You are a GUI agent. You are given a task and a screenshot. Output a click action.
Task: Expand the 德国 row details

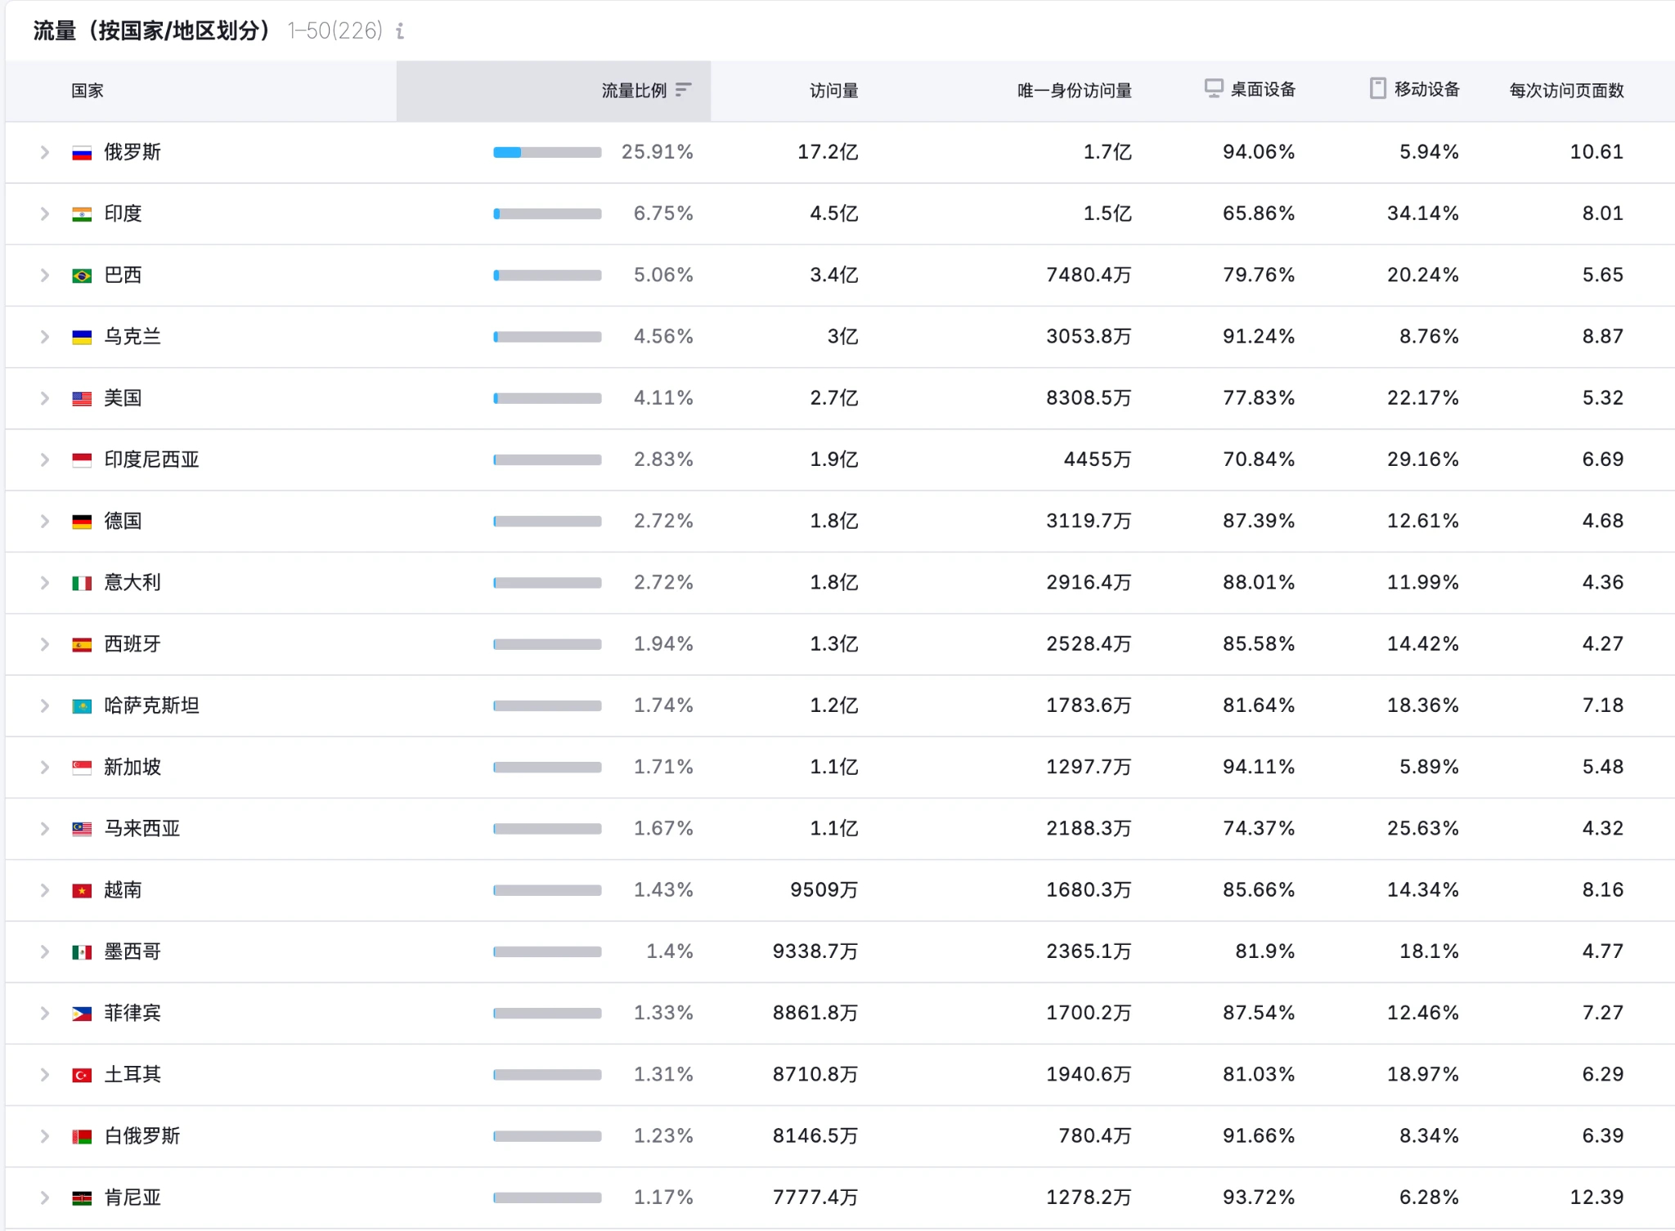[x=45, y=521]
